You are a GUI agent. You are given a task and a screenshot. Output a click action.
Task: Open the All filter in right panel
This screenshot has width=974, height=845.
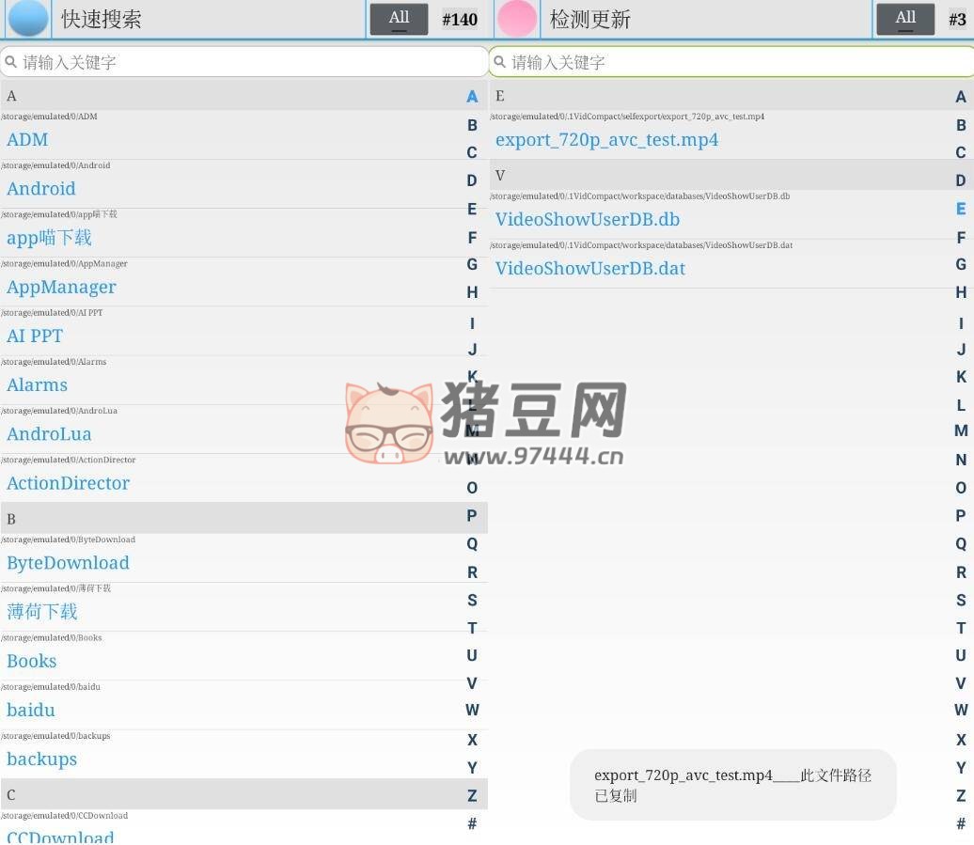905,19
